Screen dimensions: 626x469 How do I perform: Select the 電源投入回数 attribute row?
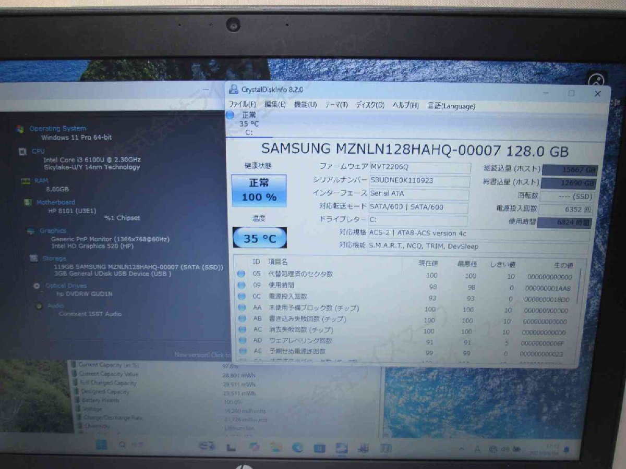click(406, 297)
